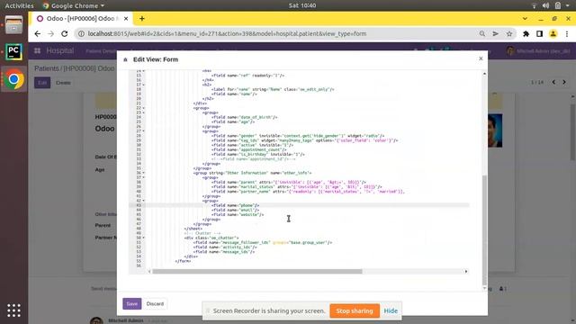The image size is (576, 324).
Task: Click the div class oe_chatter line
Action: click(x=211, y=238)
